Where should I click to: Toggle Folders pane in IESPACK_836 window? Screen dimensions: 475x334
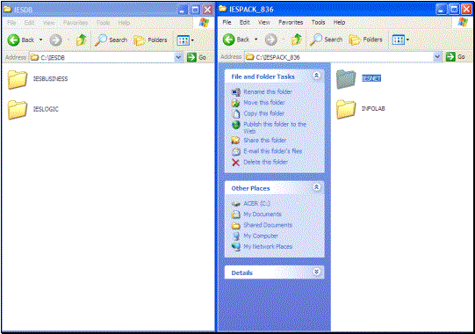(365, 40)
